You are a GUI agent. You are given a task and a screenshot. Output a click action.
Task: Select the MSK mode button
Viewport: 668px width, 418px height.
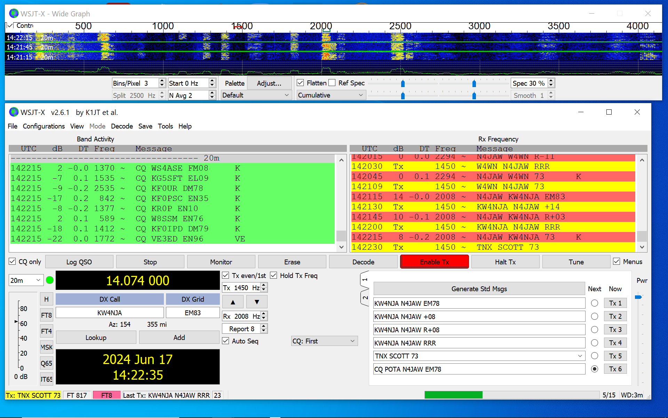(46, 347)
